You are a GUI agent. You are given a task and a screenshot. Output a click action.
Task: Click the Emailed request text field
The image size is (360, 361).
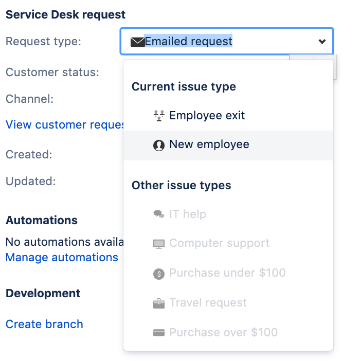(x=227, y=42)
